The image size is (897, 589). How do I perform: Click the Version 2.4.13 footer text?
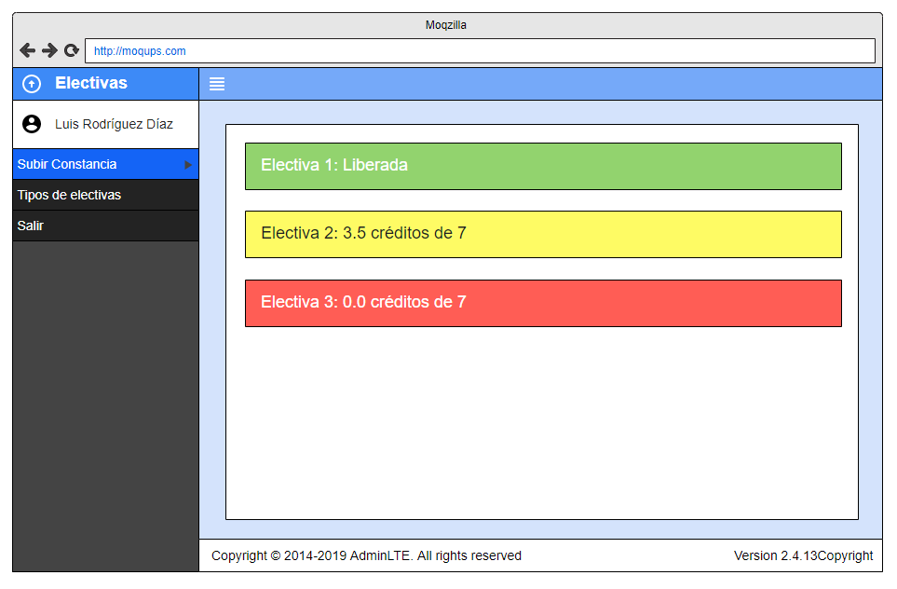[x=803, y=555]
